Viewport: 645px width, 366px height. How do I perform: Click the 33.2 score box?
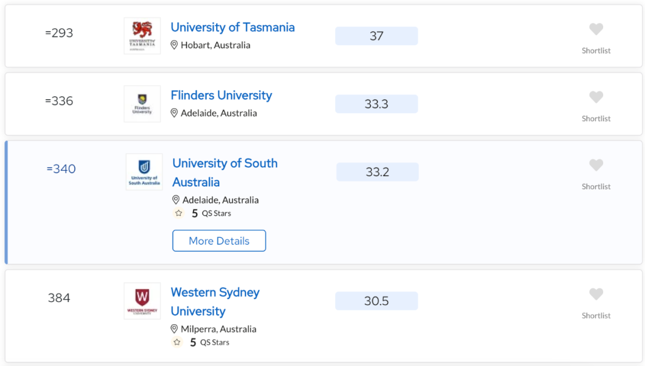377,172
